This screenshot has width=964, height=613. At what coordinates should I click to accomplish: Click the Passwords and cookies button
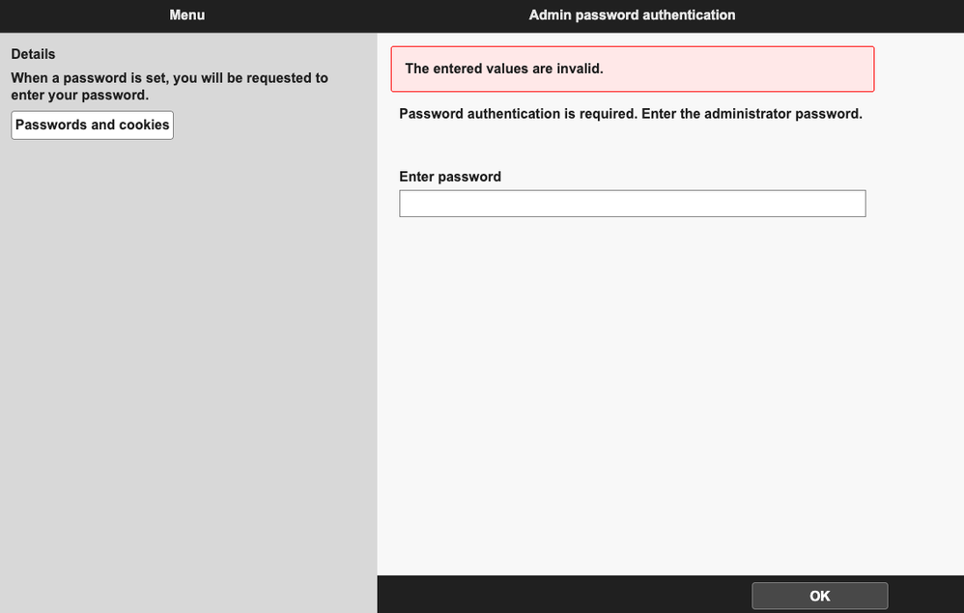[92, 125]
